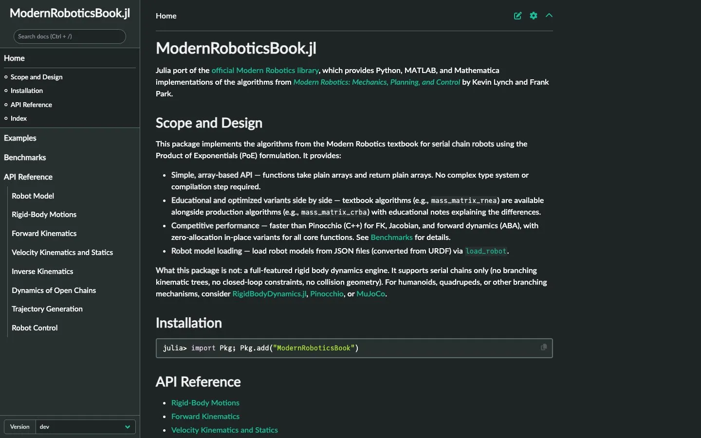Copy the installation code block
The width and height of the screenshot is (701, 438).
click(544, 347)
